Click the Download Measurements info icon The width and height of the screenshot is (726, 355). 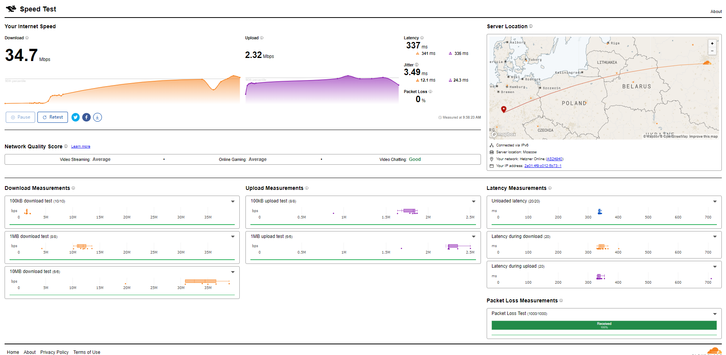[73, 188]
